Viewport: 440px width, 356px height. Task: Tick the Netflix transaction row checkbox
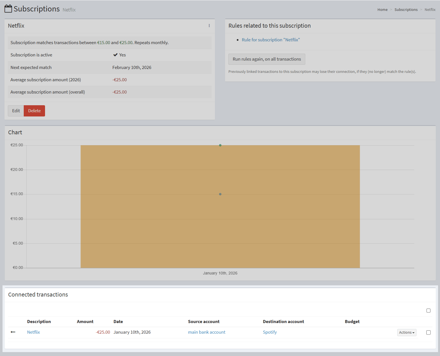click(428, 332)
